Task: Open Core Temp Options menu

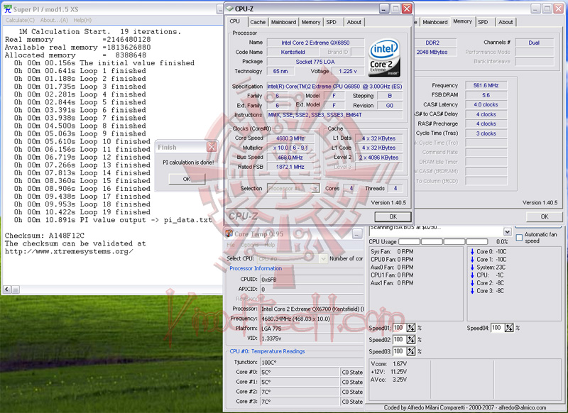Action: tap(250, 245)
